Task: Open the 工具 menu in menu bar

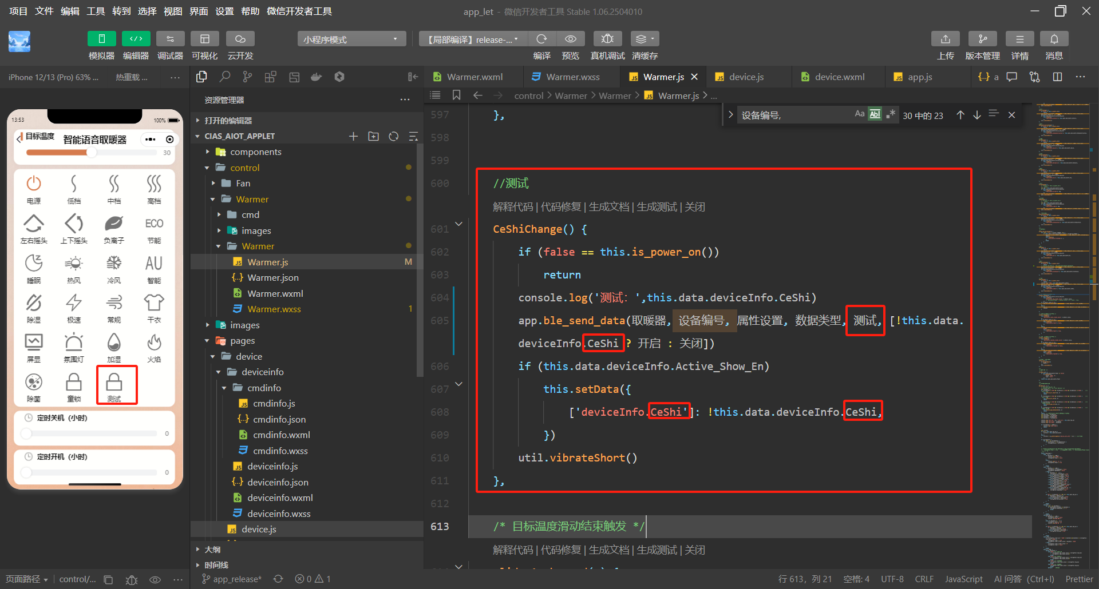Action: coord(96,11)
